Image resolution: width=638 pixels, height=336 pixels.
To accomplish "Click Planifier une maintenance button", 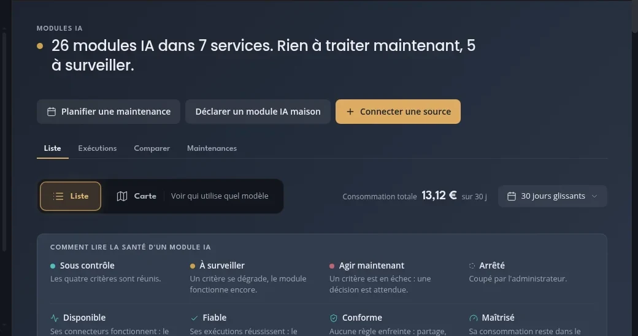I will point(109,112).
